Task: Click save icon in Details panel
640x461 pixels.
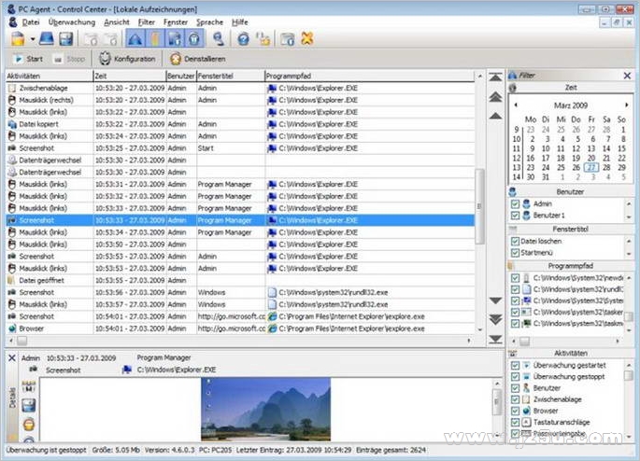Action: 28,403
